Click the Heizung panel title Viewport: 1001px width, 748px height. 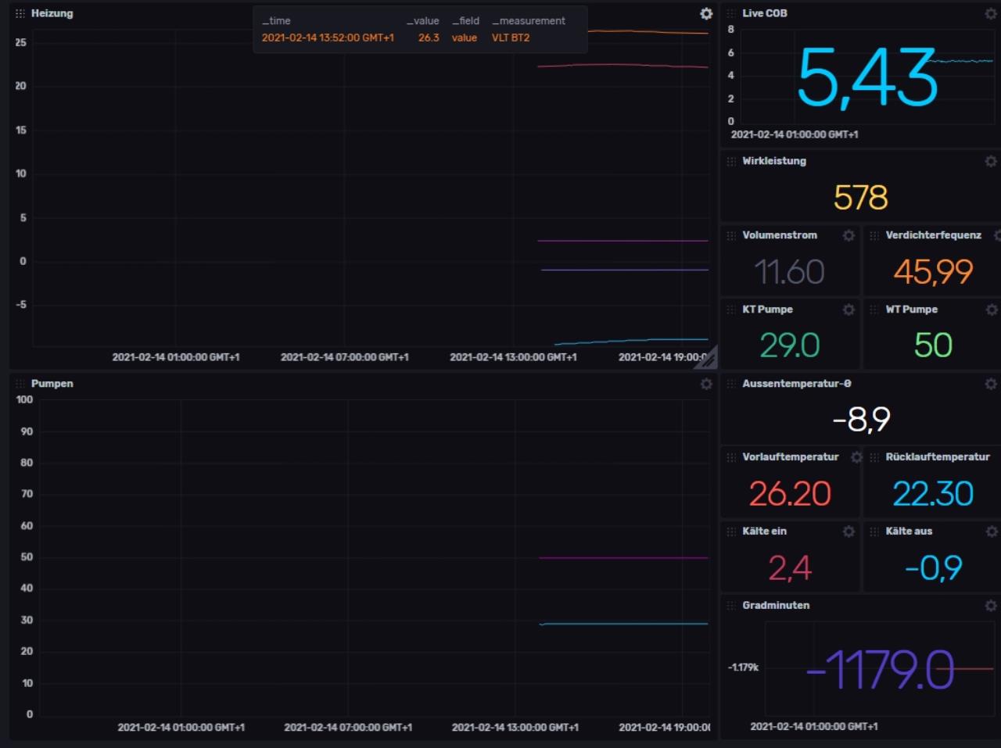tap(52, 13)
